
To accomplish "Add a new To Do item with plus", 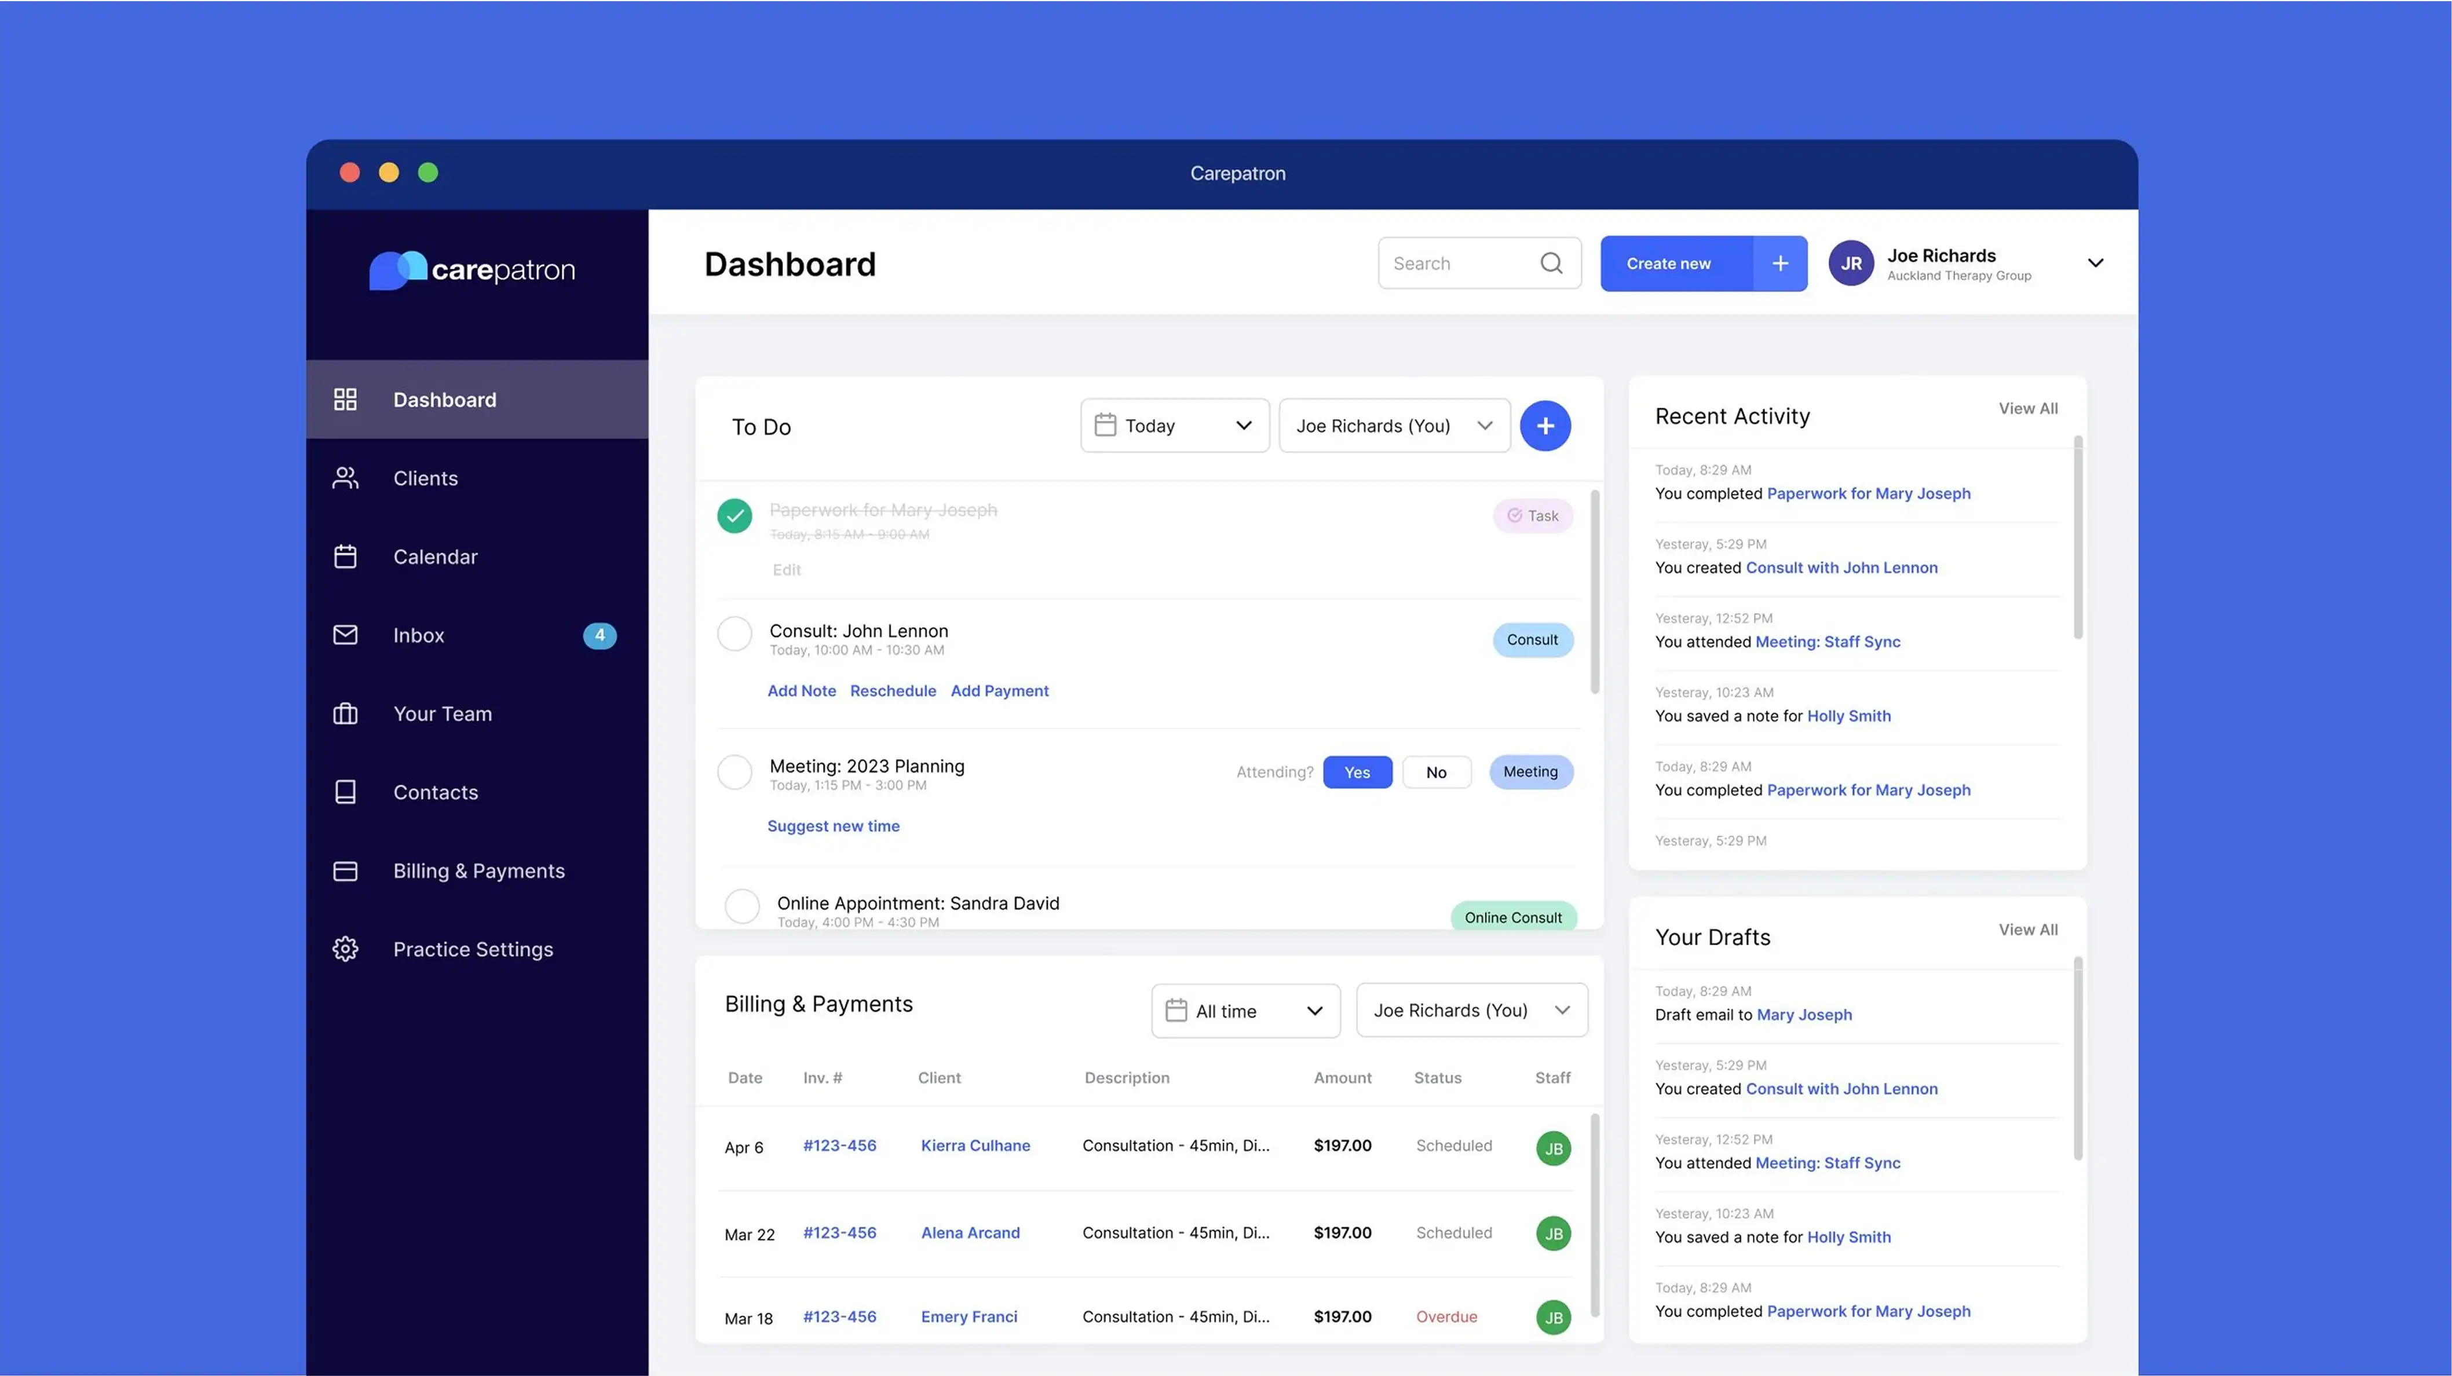I will point(1545,425).
